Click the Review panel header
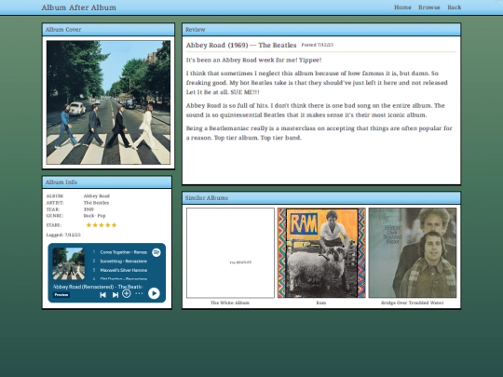503x377 pixels. tap(321, 30)
